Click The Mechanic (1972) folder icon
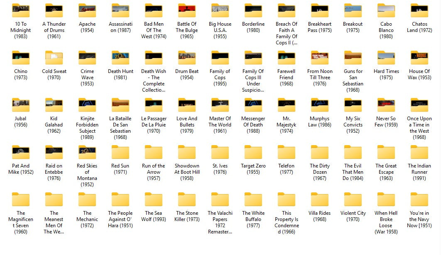This screenshot has height=255, width=441. tap(87, 199)
